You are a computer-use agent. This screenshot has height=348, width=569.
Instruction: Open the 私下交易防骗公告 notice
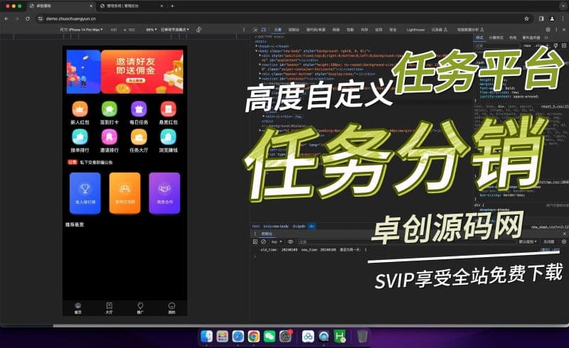click(96, 163)
